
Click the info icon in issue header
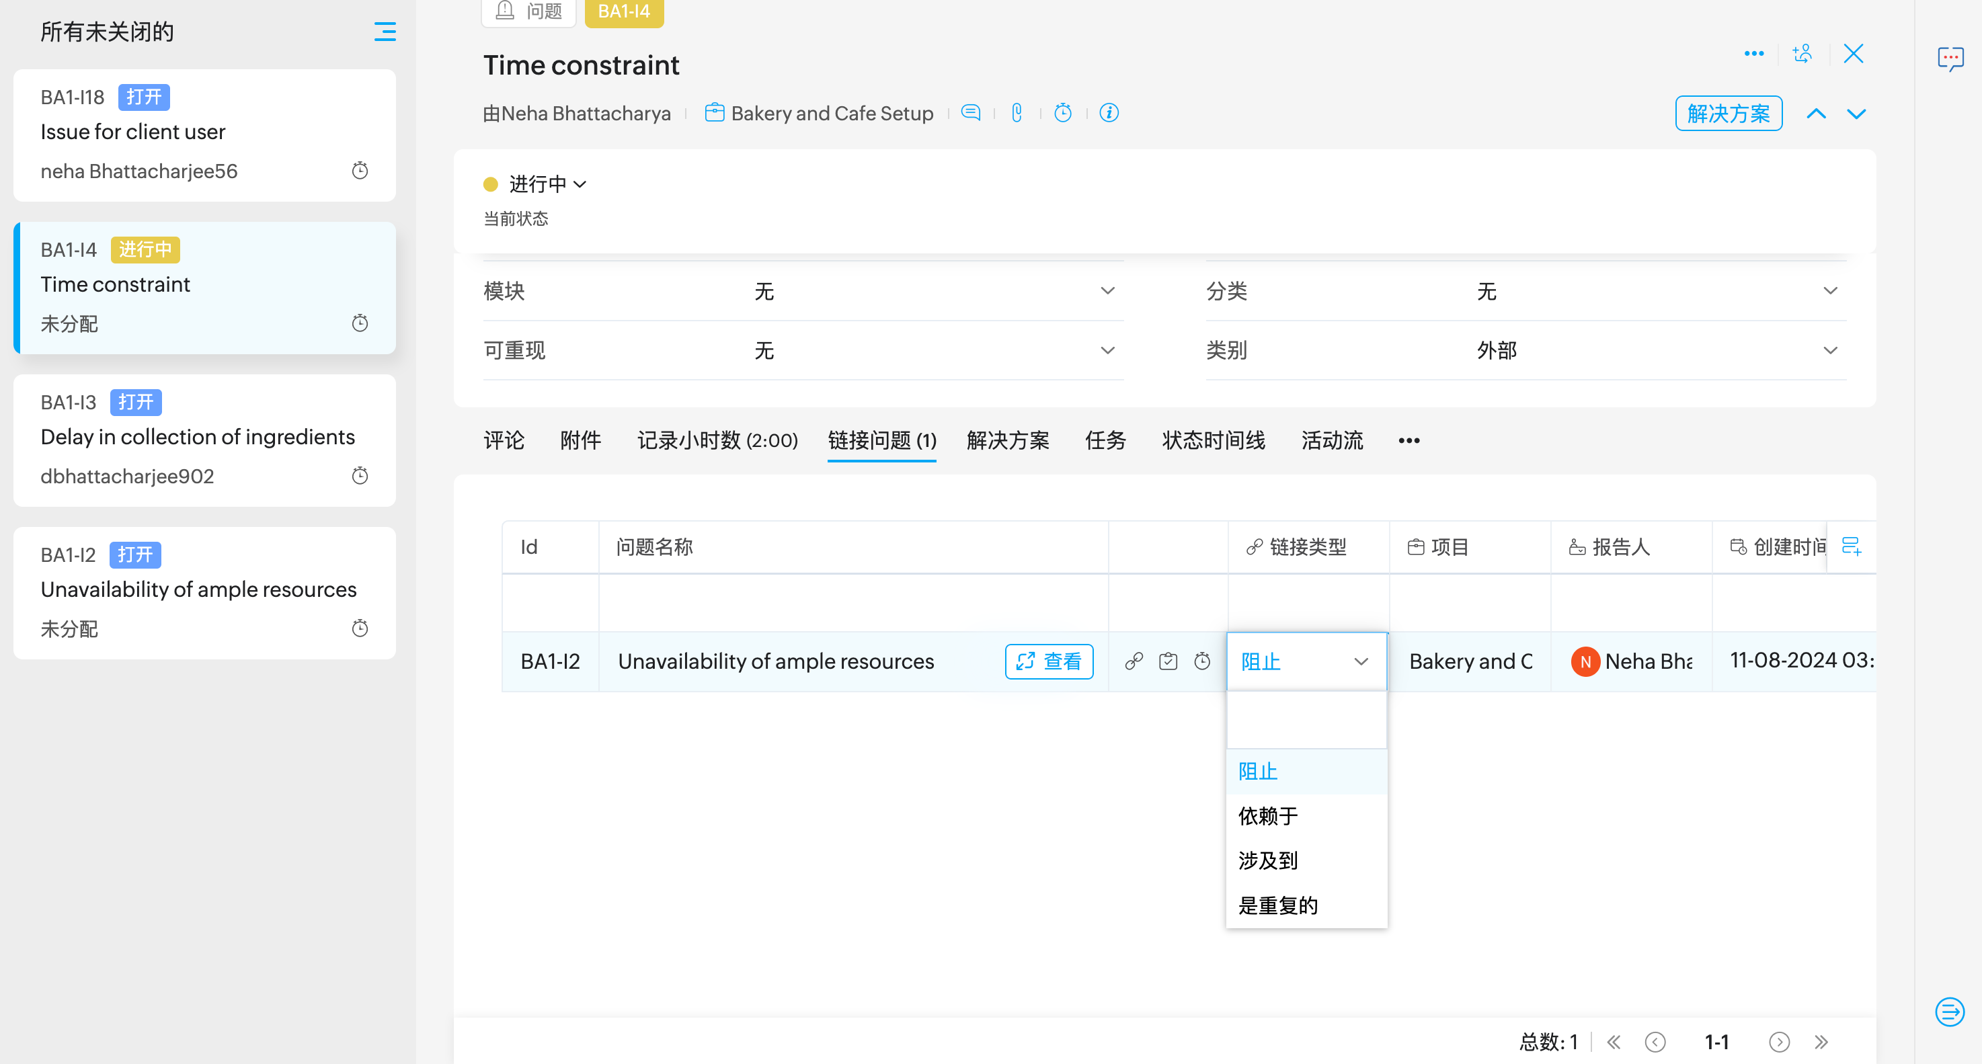(1109, 113)
